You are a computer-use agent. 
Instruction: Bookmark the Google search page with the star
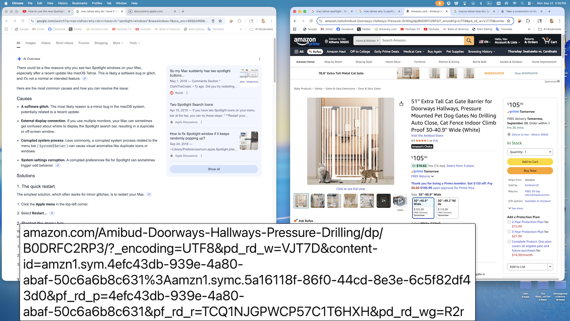(x=220, y=21)
